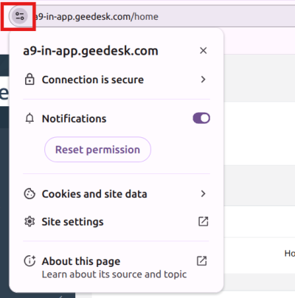Click Learn about its source and topic text
Image resolution: width=295 pixels, height=298 pixels.
pyautogui.click(x=114, y=274)
